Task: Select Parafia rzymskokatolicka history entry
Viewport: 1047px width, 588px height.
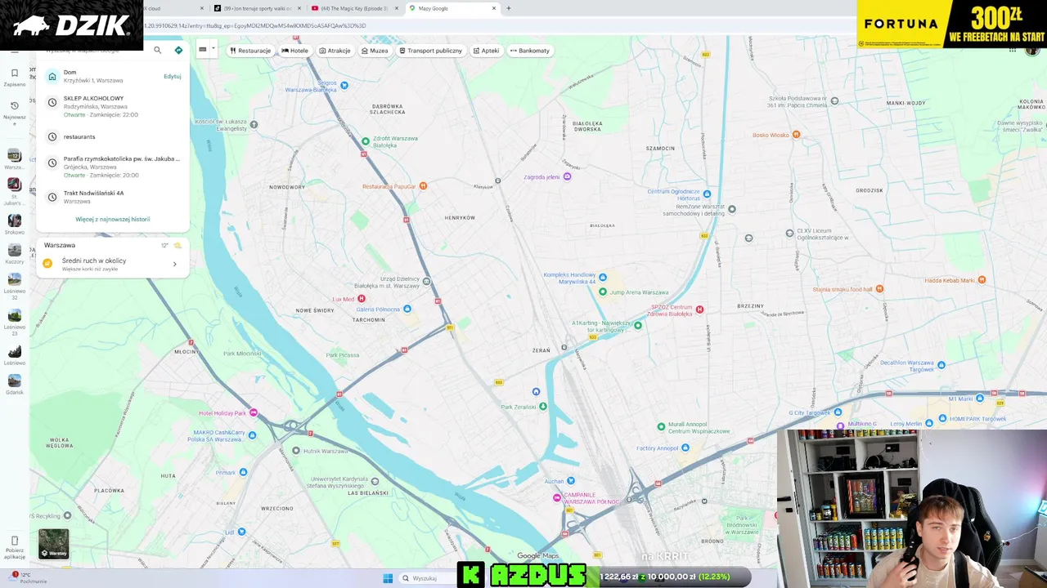Action: tap(113, 167)
